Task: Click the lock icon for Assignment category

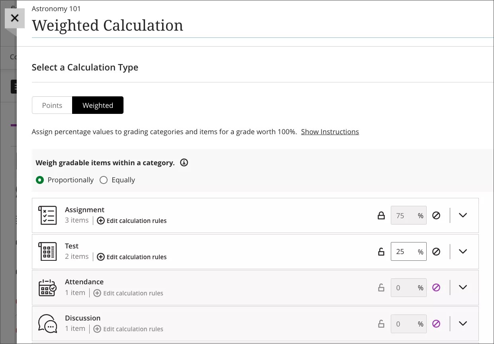Action: (381, 215)
